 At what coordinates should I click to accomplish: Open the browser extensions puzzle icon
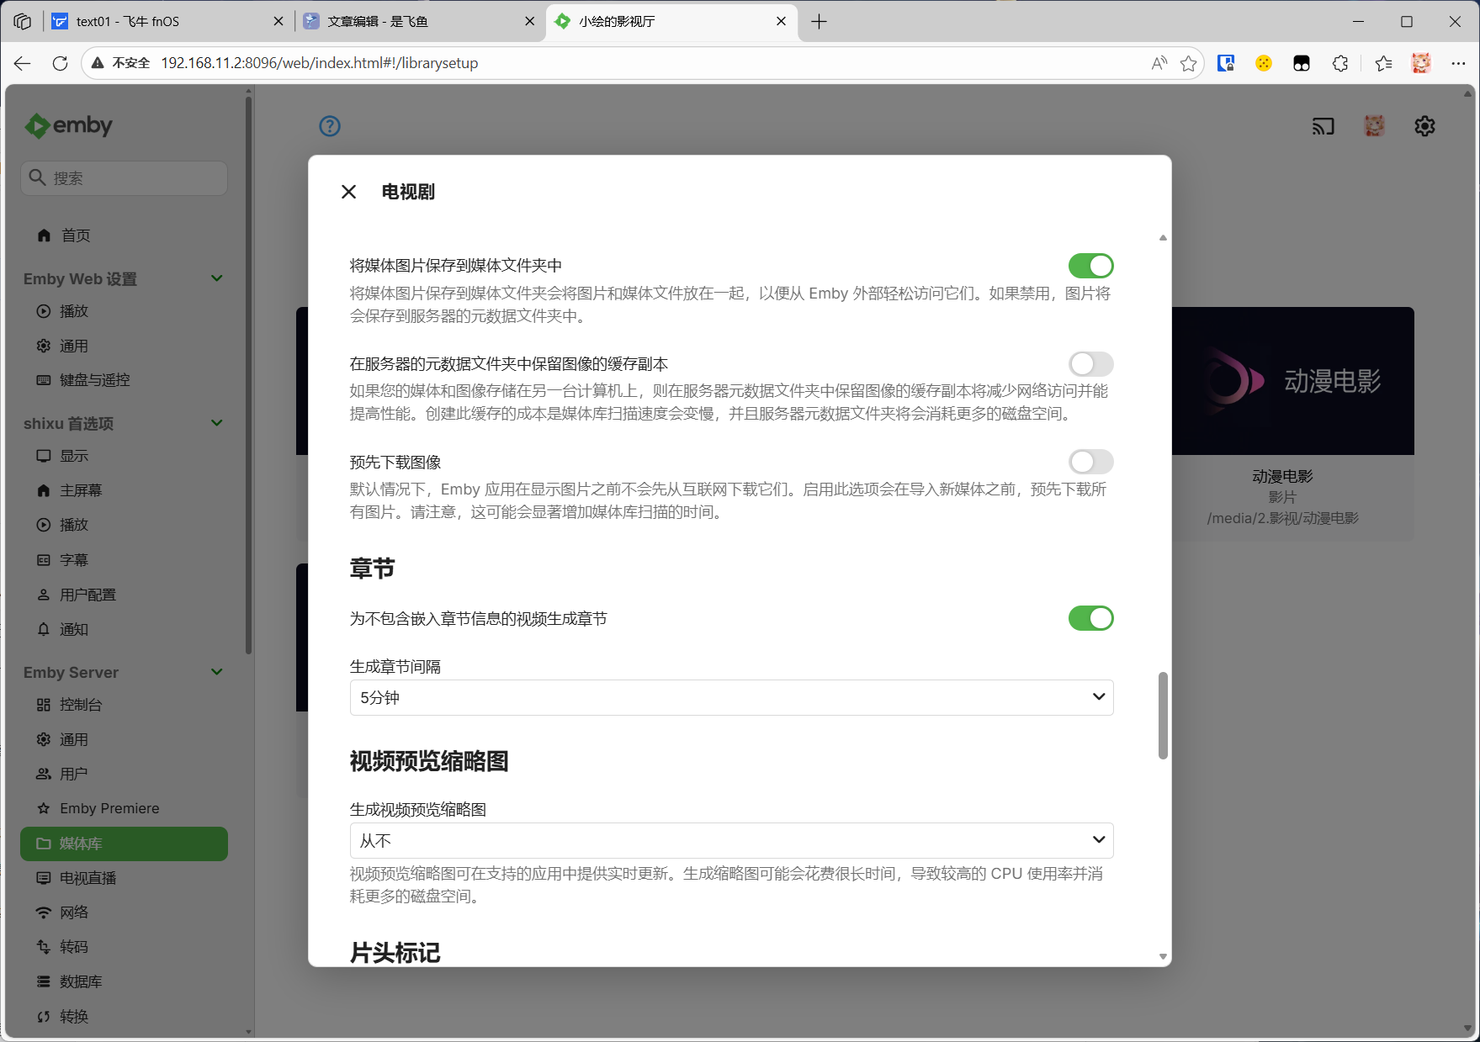[1340, 63]
